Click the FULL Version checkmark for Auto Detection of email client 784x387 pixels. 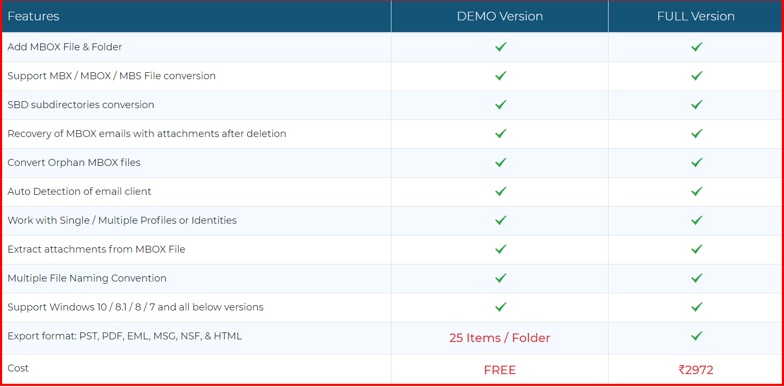pyautogui.click(x=696, y=191)
